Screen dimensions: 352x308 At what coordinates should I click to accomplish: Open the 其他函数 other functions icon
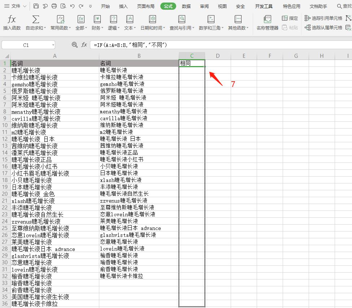pos(238,19)
